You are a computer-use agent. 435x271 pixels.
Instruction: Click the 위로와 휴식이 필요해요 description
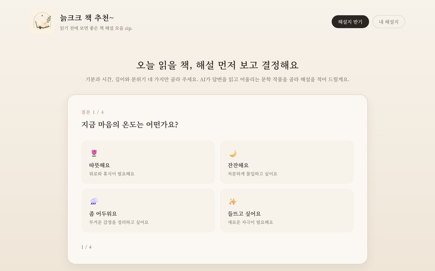tap(112, 174)
